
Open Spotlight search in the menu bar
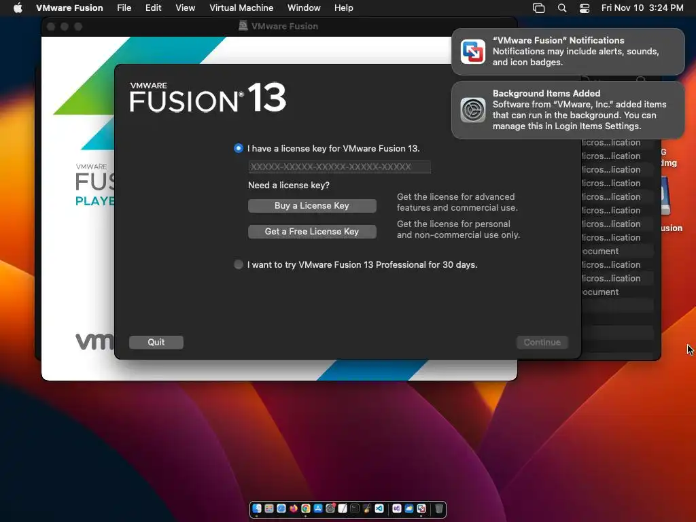pos(562,8)
